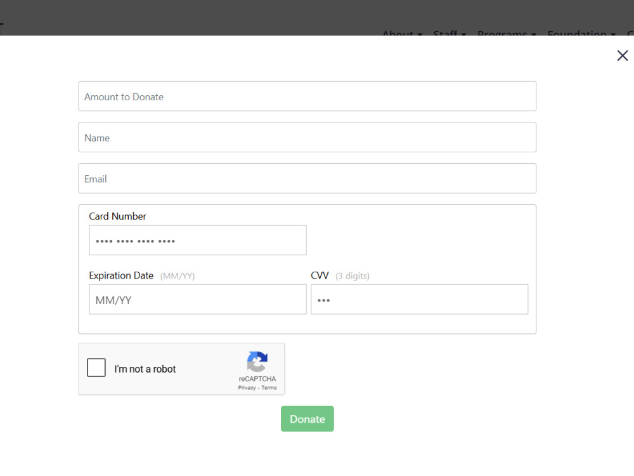Submit with the green Donate button

pyautogui.click(x=307, y=419)
